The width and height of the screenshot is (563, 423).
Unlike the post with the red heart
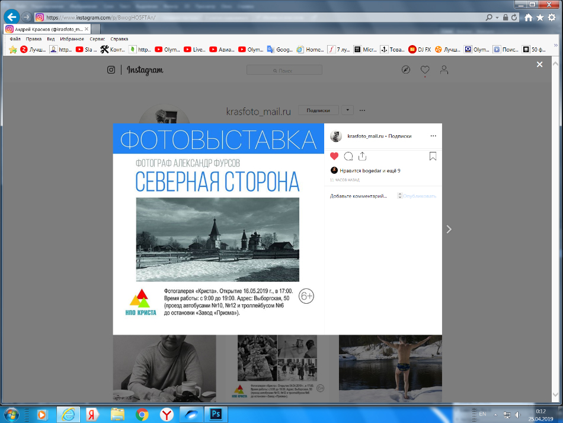click(x=334, y=156)
